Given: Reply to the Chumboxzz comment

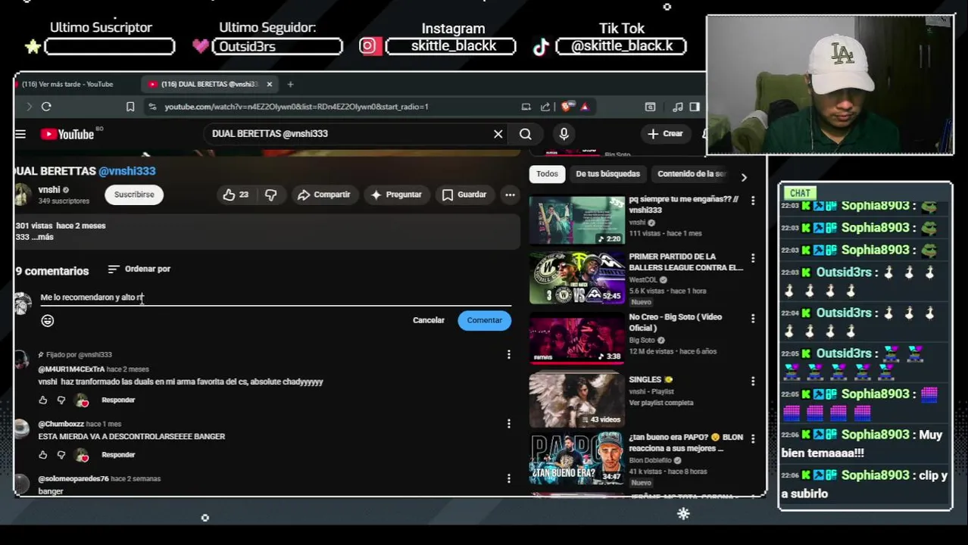Looking at the screenshot, I should (118, 454).
